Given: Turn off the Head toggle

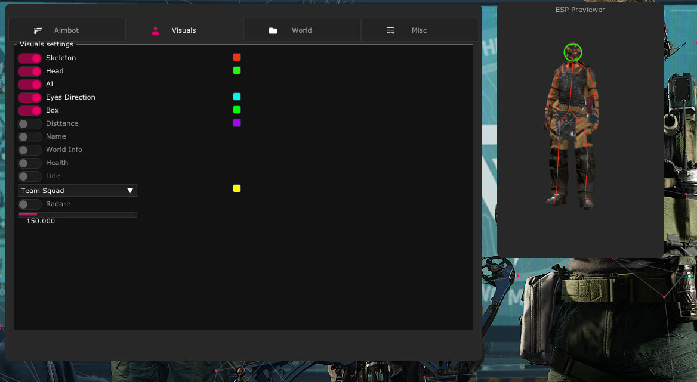Looking at the screenshot, I should (30, 71).
